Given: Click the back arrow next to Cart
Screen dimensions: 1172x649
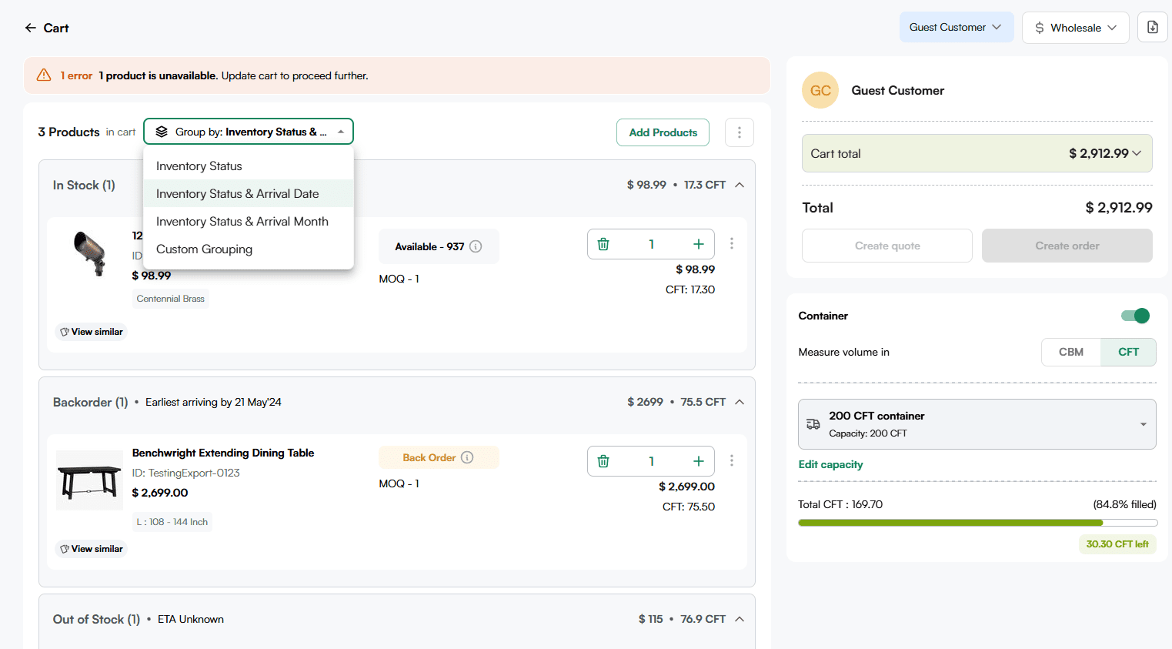Looking at the screenshot, I should [x=31, y=28].
